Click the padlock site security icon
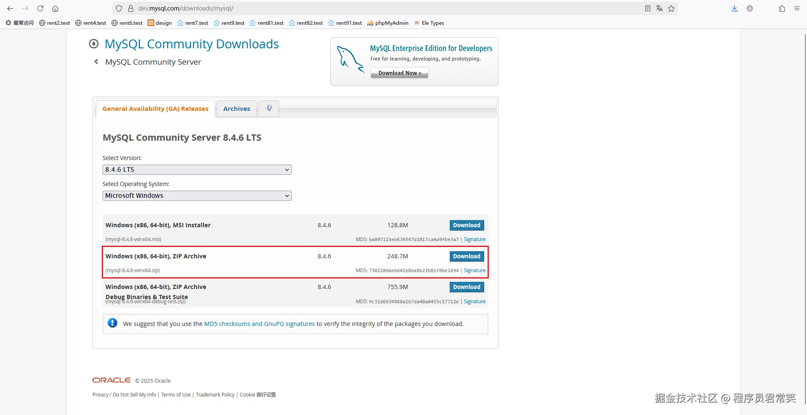This screenshot has width=807, height=415. pyautogui.click(x=130, y=8)
